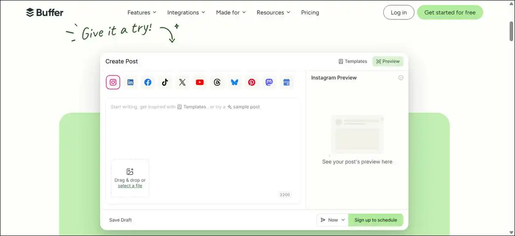The image size is (515, 236).
Task: Click the 2200 character counter
Action: click(285, 195)
